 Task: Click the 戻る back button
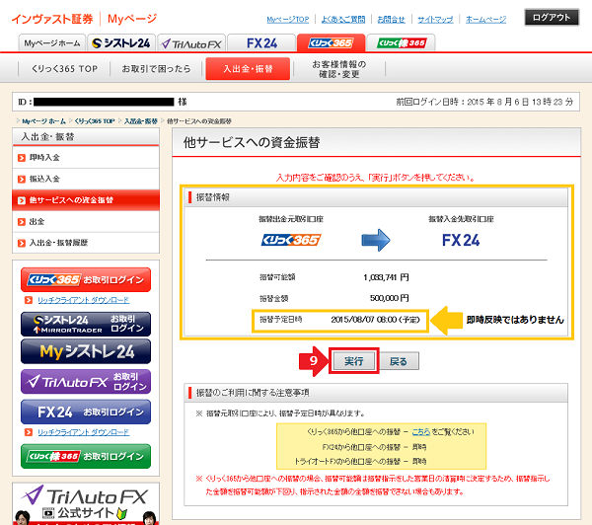click(399, 361)
